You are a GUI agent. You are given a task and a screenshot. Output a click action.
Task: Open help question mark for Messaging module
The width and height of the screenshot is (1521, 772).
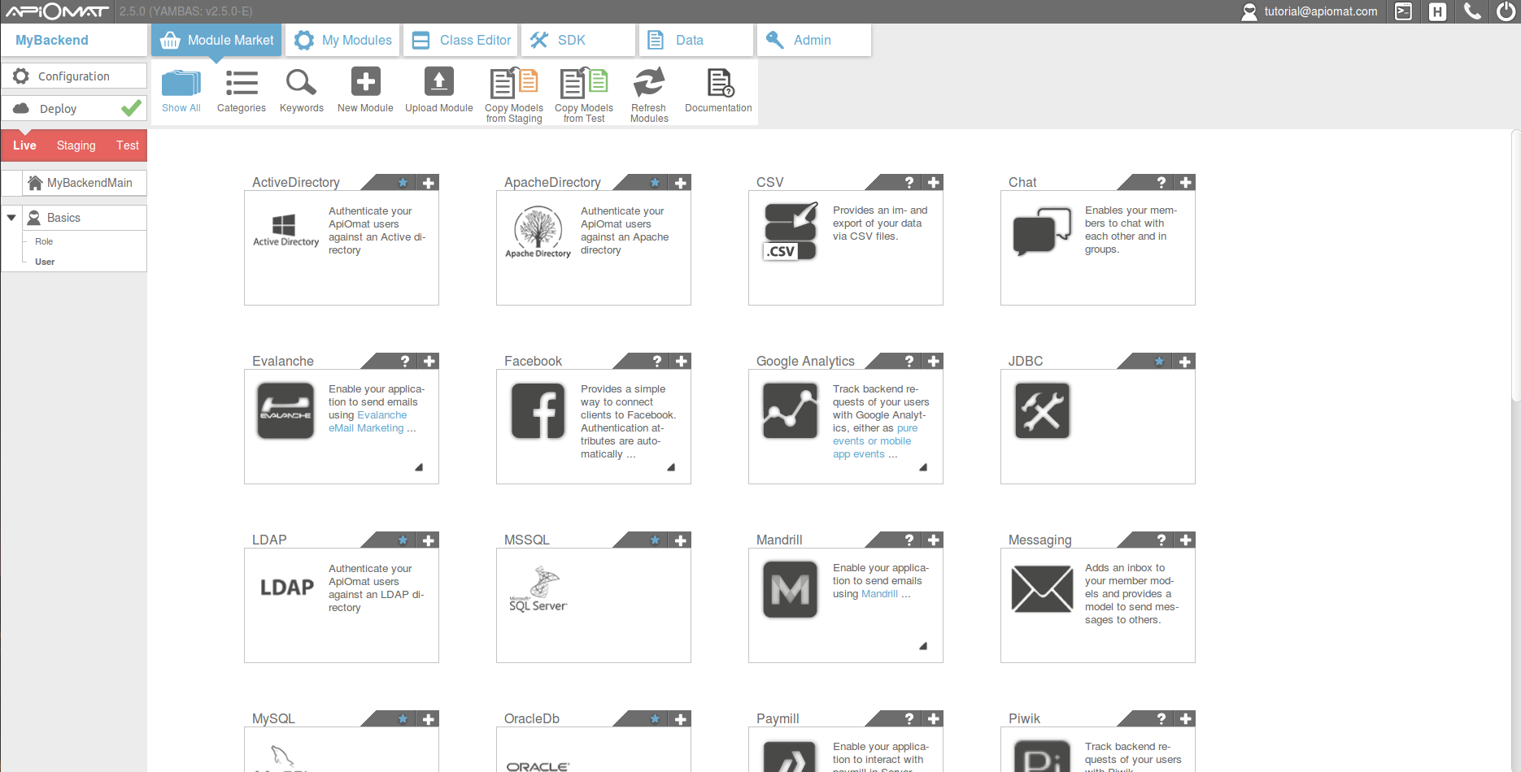click(1161, 540)
